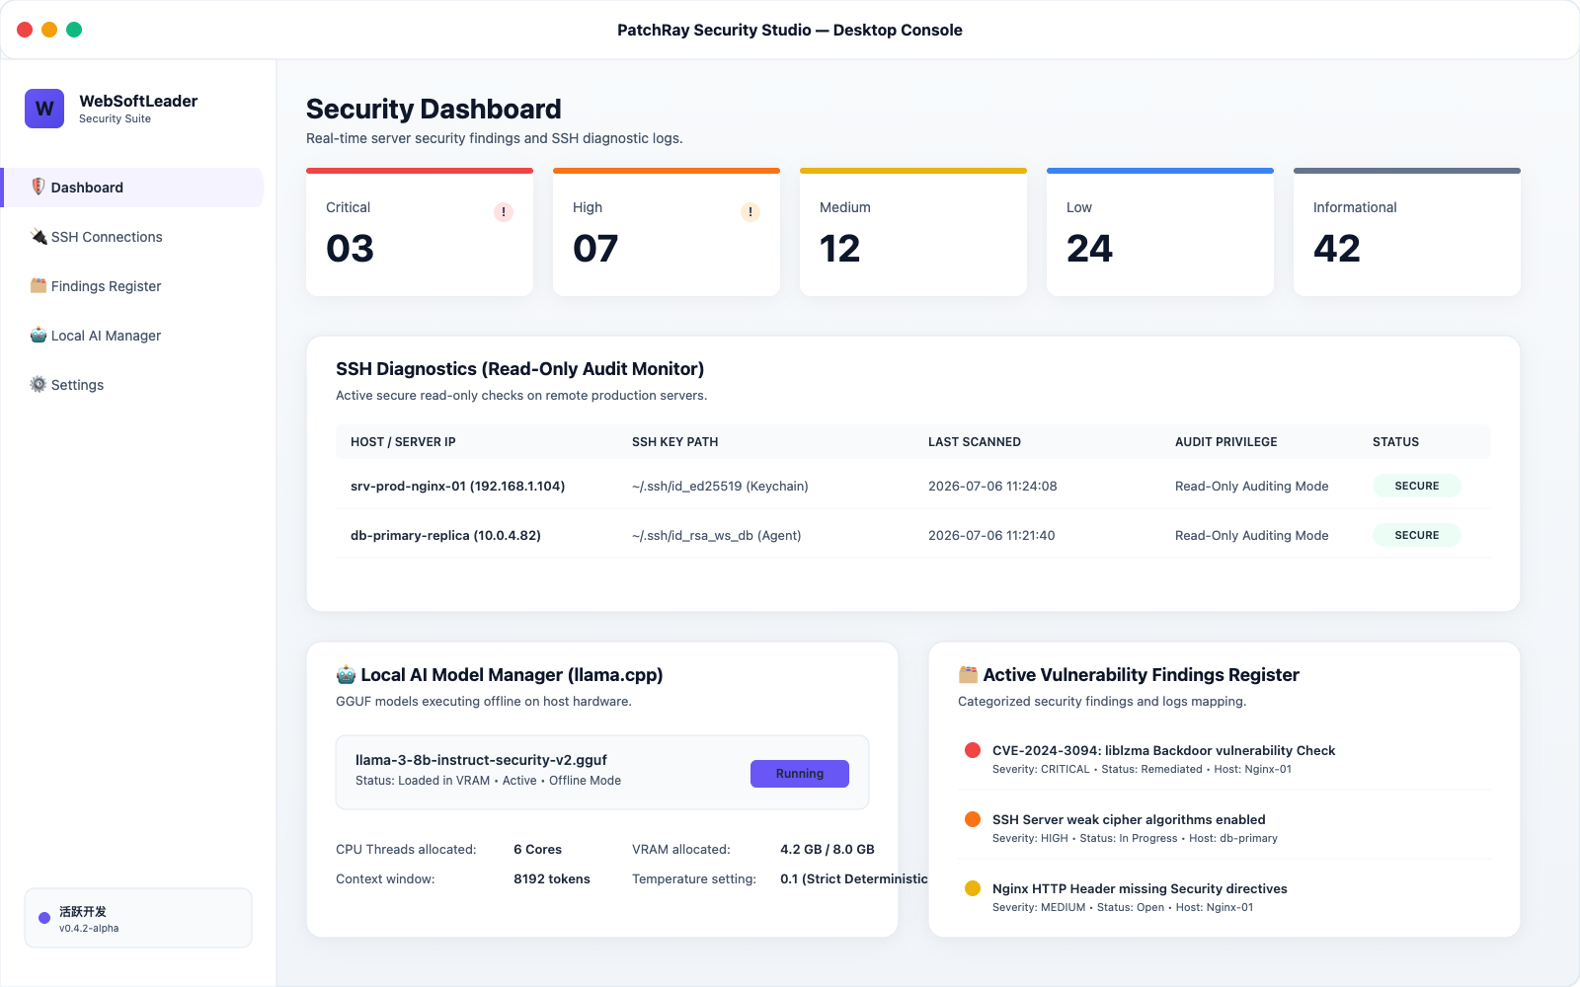
Task: Click the red severity dot for CVE-2024-3094
Action: (973, 750)
